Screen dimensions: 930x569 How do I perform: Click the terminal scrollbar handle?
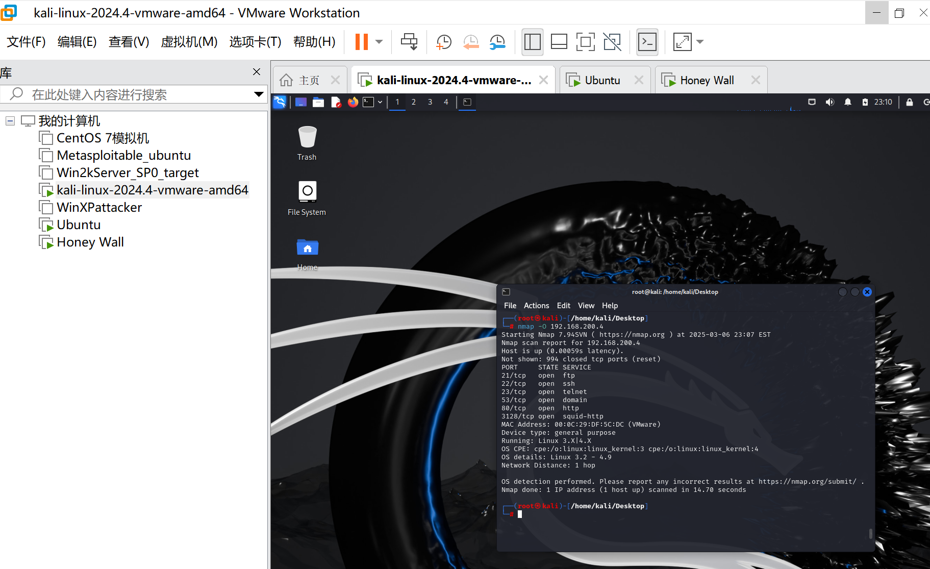click(x=870, y=534)
